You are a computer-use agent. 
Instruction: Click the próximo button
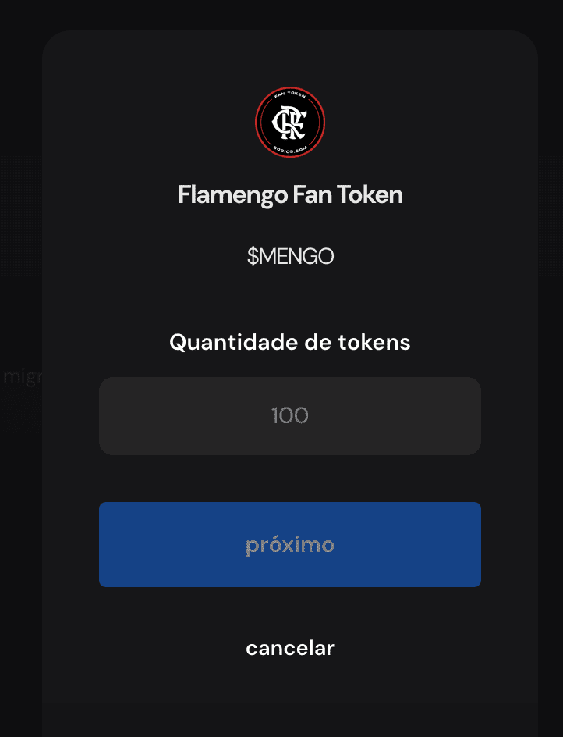[x=290, y=544]
